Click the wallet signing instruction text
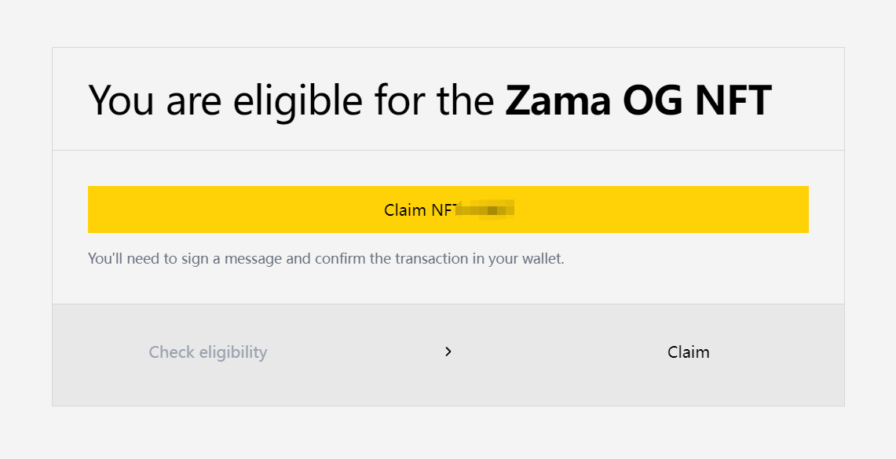This screenshot has height=459, width=896. pos(326,258)
